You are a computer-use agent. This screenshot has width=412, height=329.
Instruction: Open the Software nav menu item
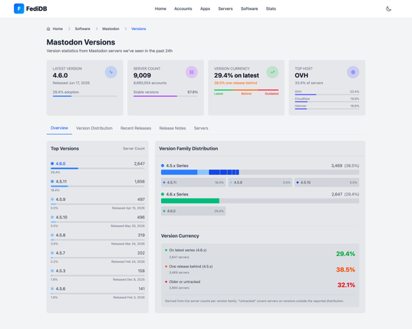click(249, 8)
